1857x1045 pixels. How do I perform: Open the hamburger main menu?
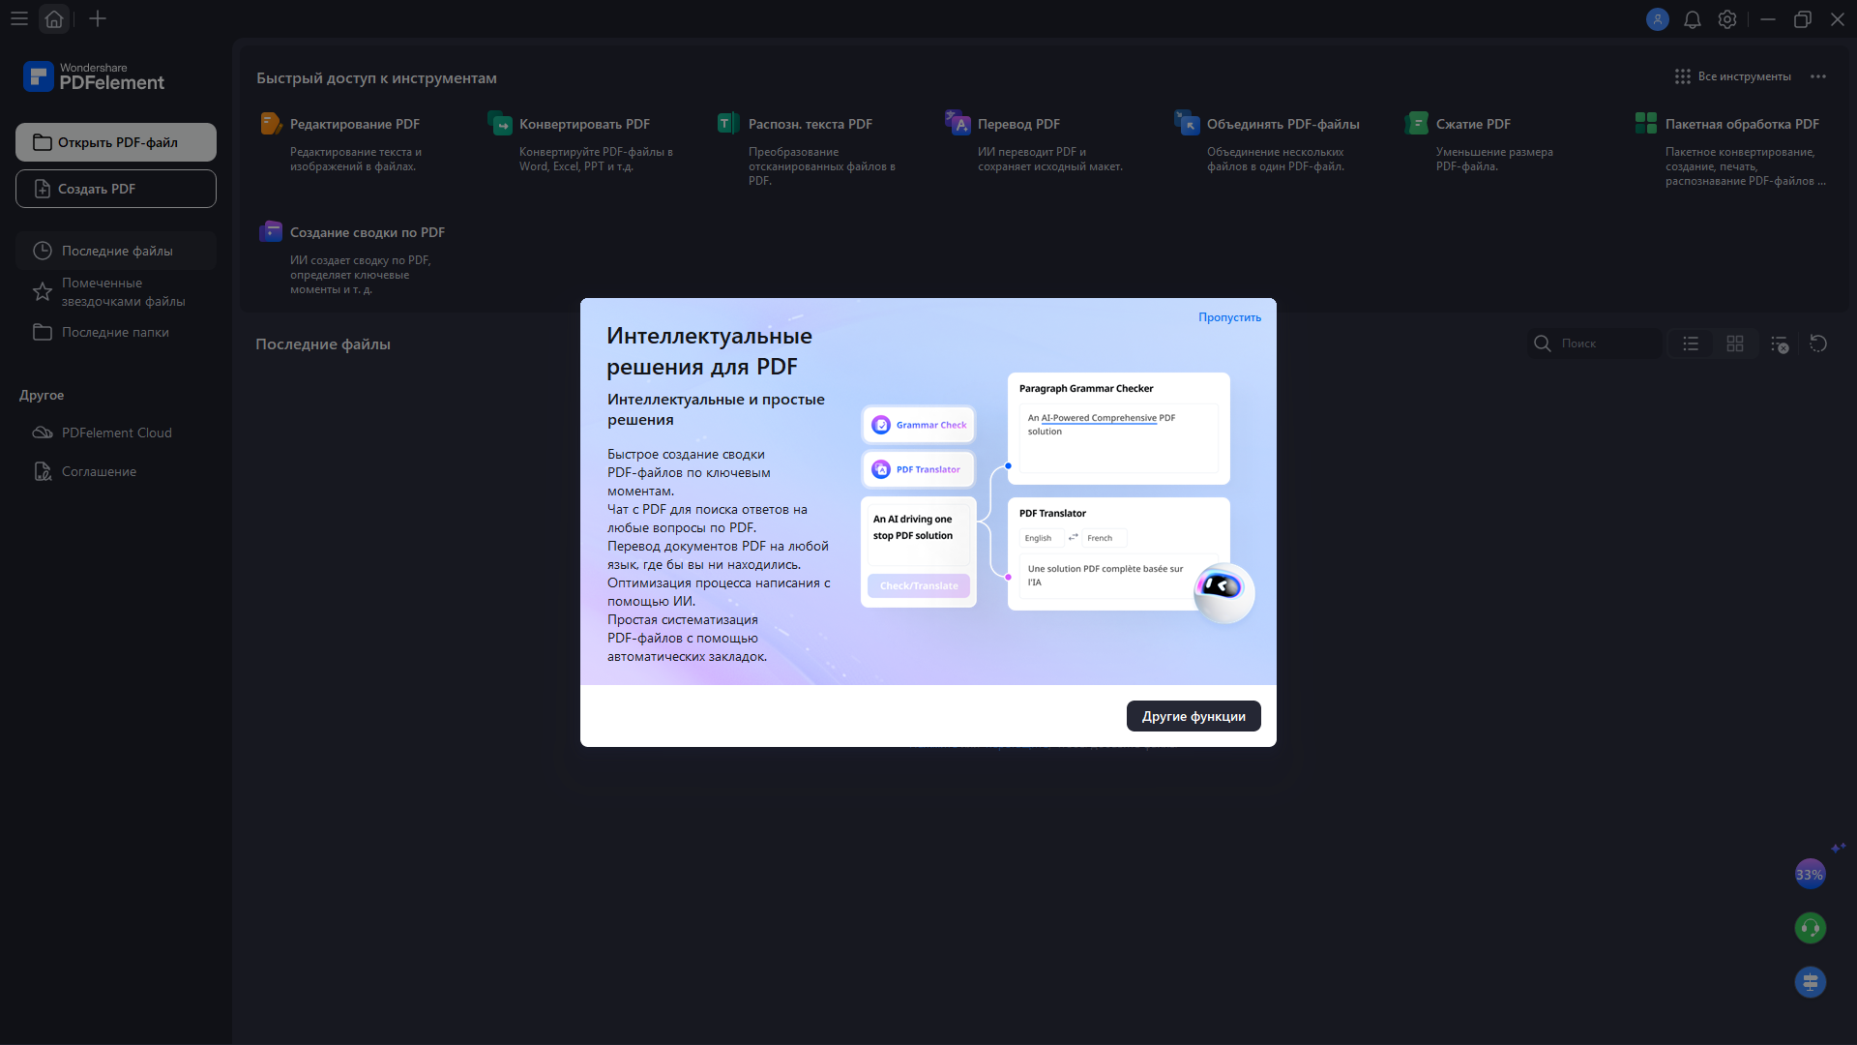click(19, 19)
